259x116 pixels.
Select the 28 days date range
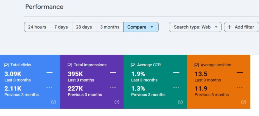84,27
